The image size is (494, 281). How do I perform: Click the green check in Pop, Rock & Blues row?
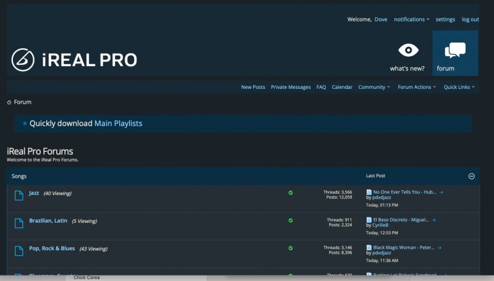[x=290, y=248]
